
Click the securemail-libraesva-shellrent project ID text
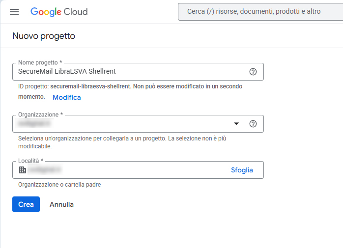[90, 86]
